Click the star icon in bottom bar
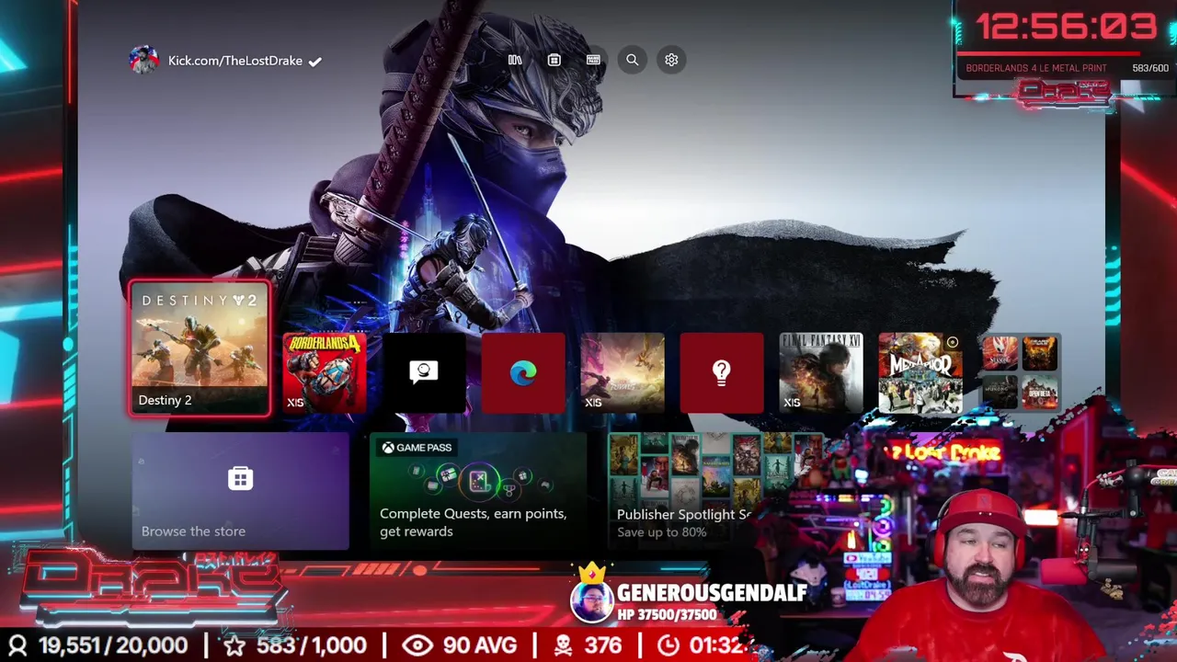This screenshot has height=662, width=1177. [x=234, y=645]
